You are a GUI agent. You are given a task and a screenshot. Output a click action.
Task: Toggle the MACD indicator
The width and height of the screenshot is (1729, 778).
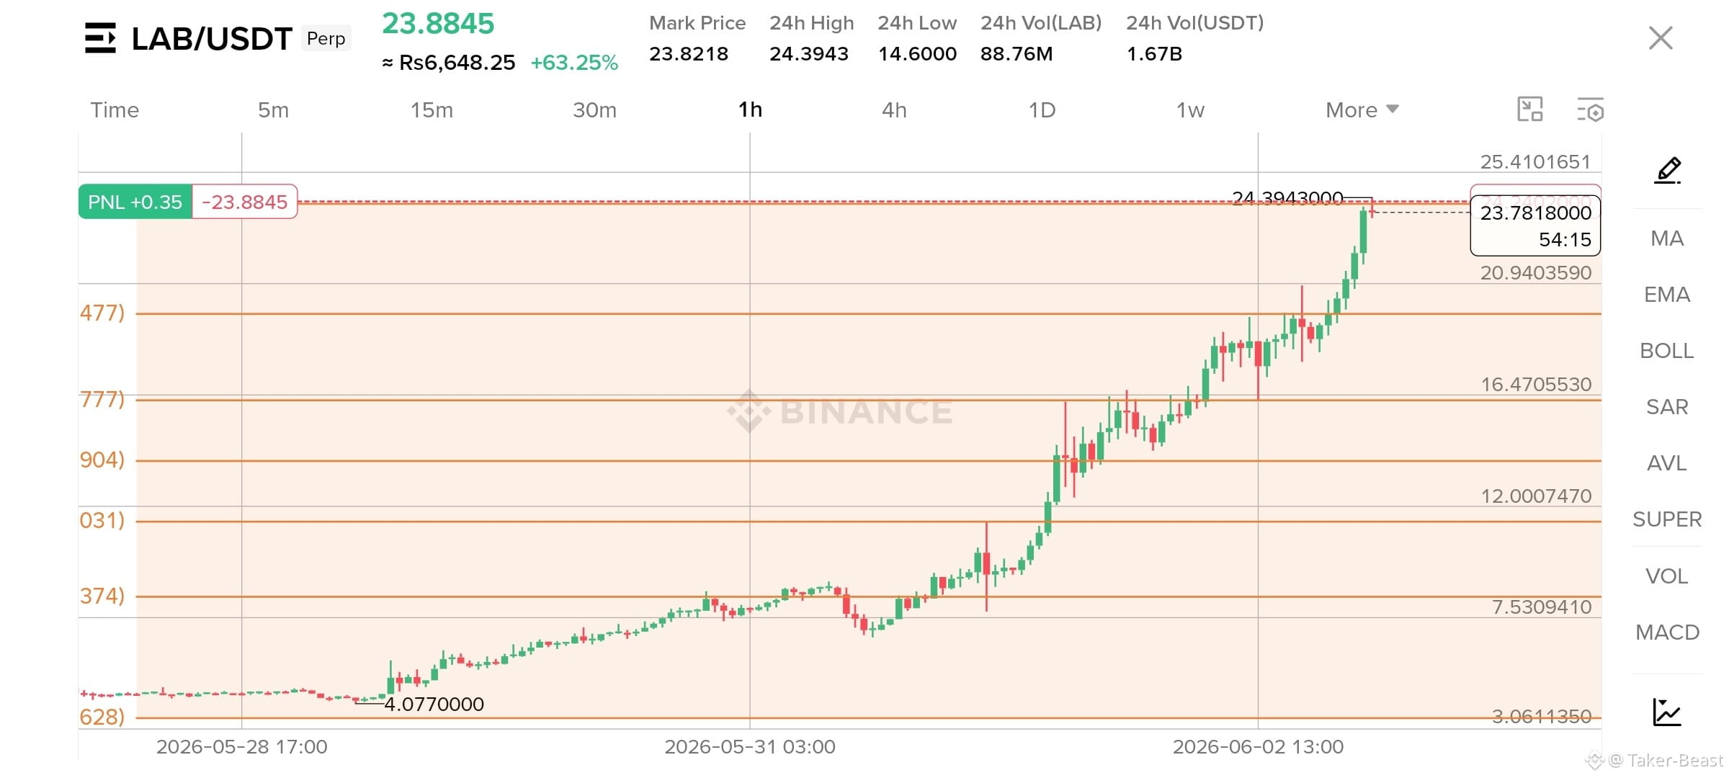tap(1667, 632)
